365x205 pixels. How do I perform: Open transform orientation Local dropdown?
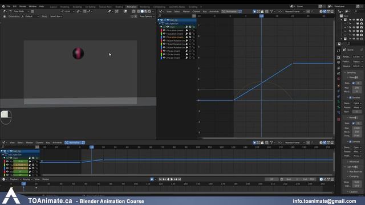[67, 11]
